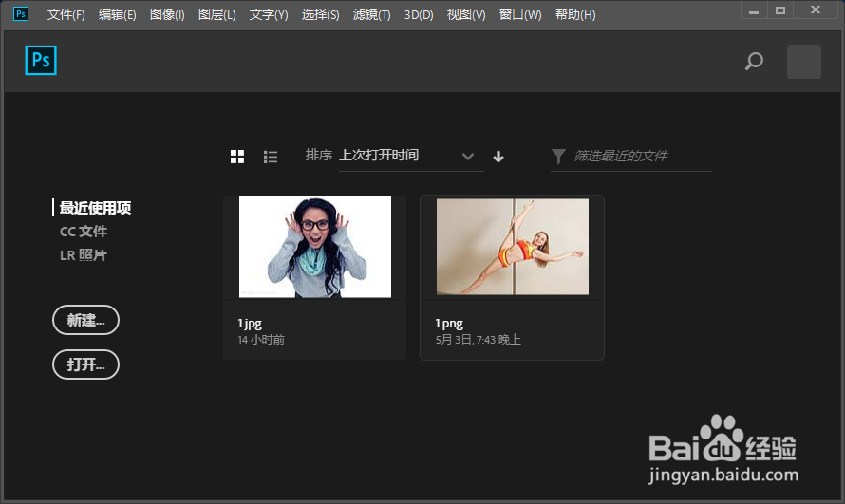
Task: Click the filter funnel icon
Action: [559, 157]
